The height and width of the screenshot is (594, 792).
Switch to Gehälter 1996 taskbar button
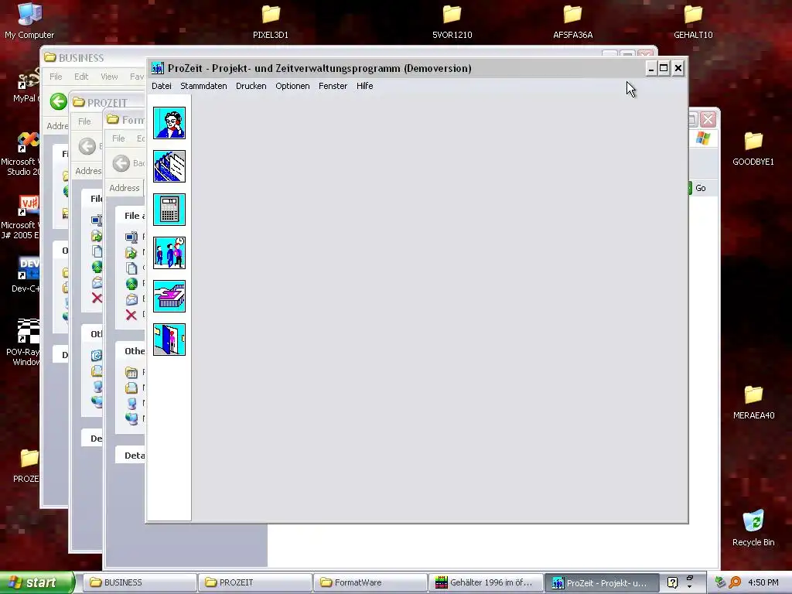click(485, 582)
